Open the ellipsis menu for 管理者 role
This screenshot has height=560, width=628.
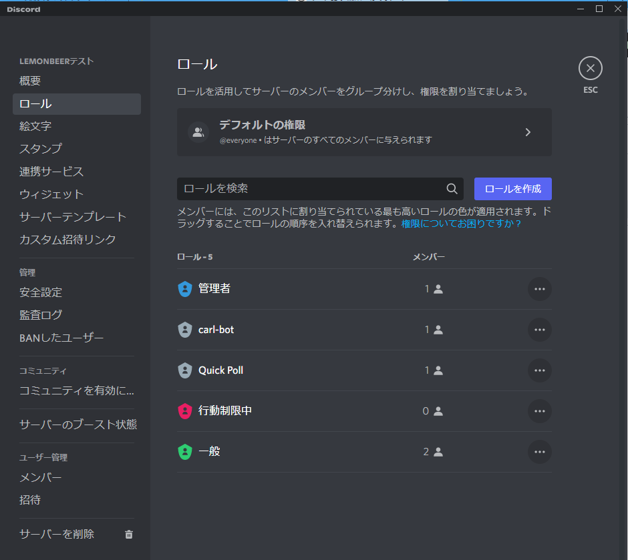[539, 288]
